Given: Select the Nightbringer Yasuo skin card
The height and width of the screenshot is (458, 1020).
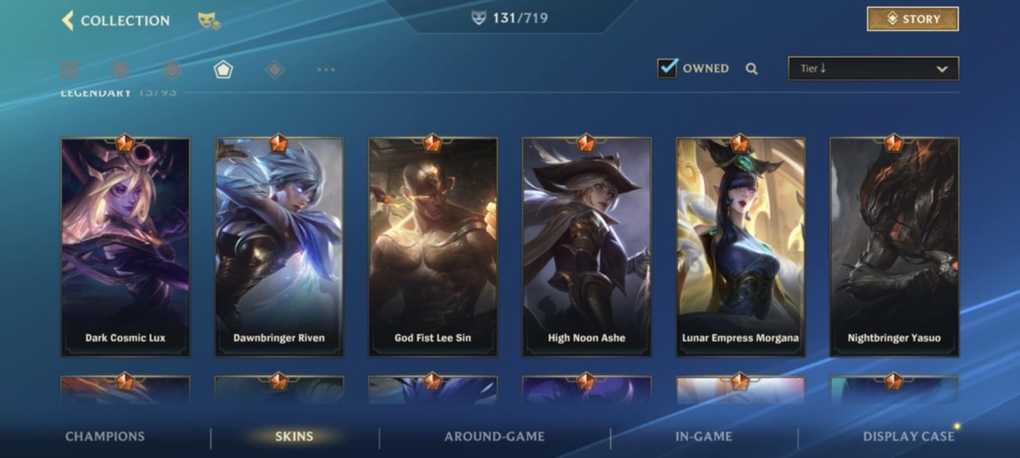Looking at the screenshot, I should point(894,247).
